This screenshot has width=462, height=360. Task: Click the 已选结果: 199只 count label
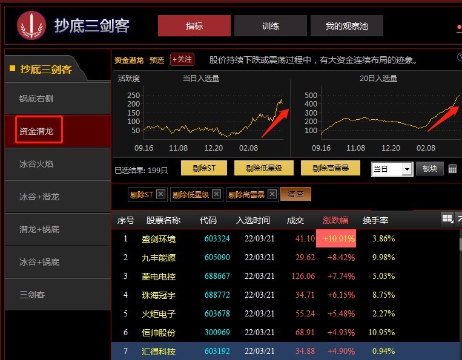[141, 170]
